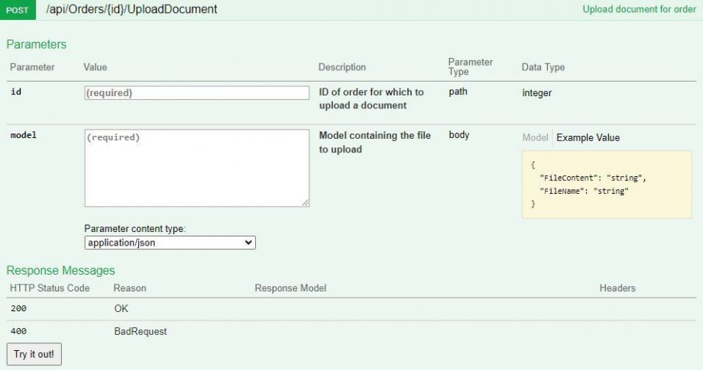Click 'Upload document for order' summary link
703x370 pixels.
click(x=639, y=9)
